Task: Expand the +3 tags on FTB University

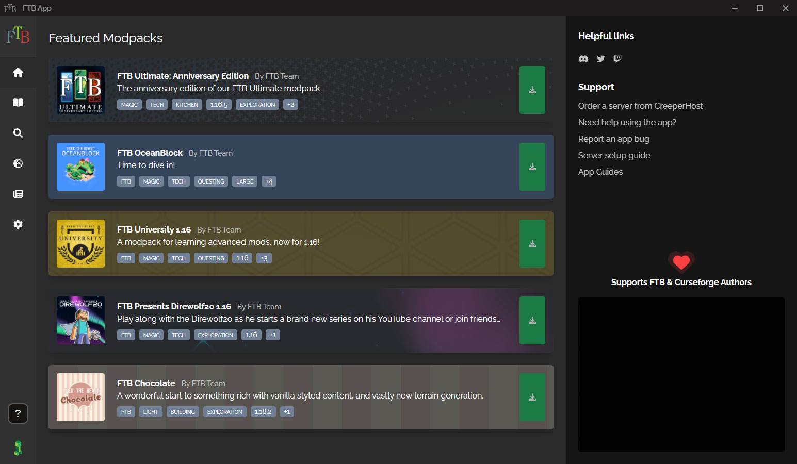Action: (x=264, y=258)
